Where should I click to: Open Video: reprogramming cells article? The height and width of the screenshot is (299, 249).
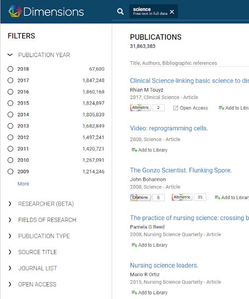pos(169,128)
